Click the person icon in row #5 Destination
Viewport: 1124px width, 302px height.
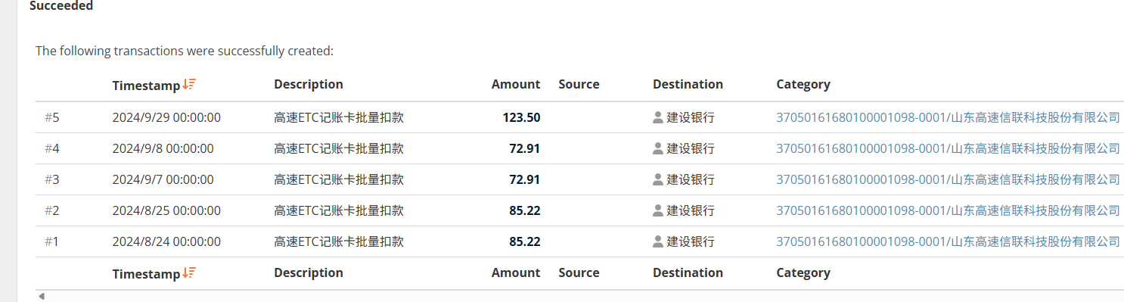click(x=658, y=117)
